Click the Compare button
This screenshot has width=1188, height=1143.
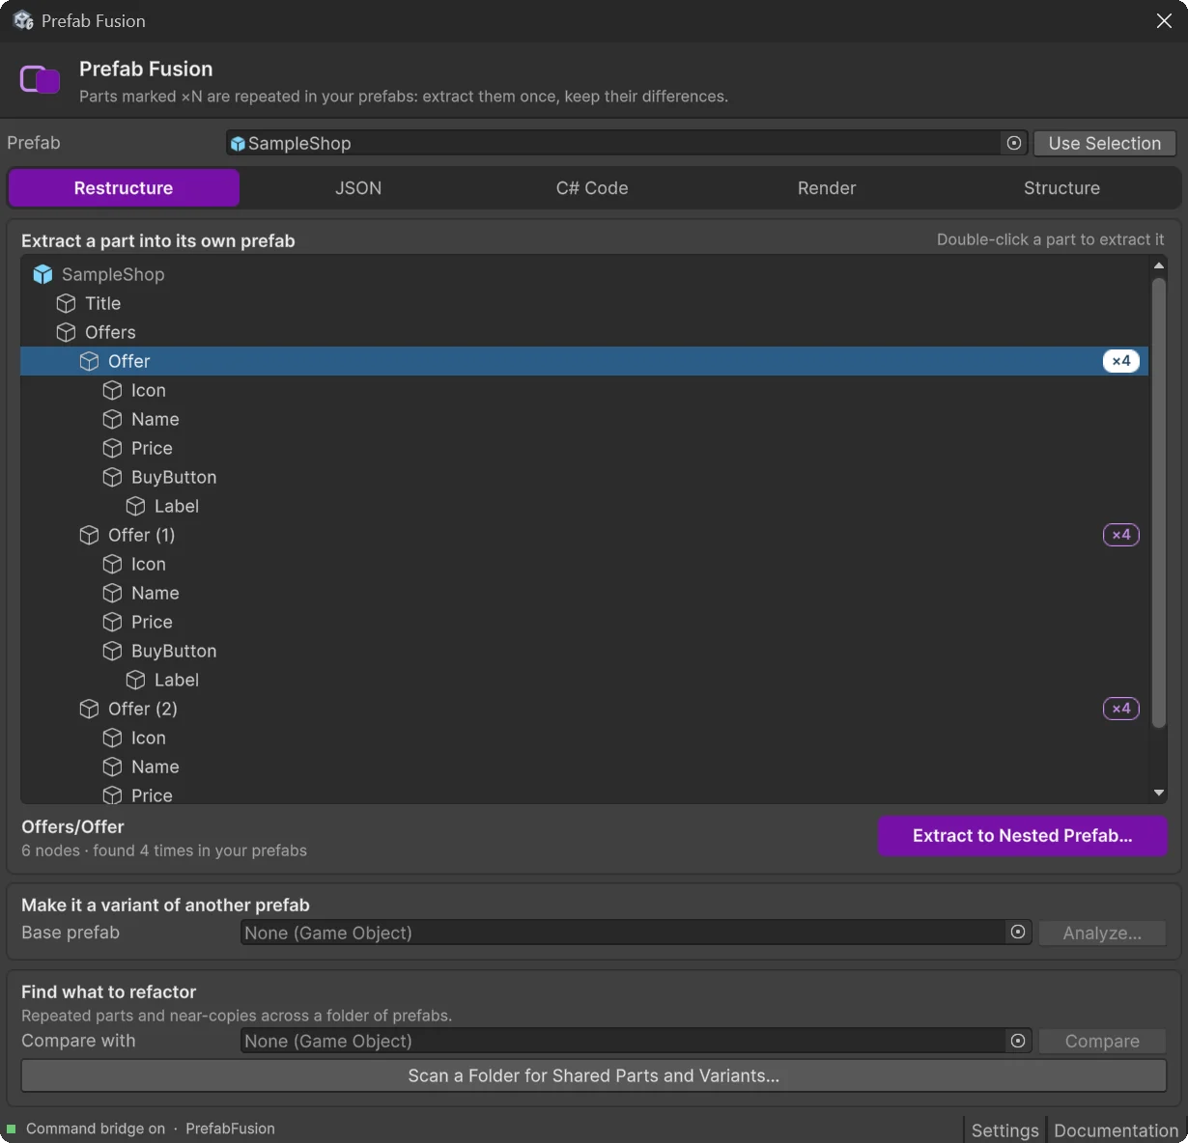[x=1102, y=1042]
